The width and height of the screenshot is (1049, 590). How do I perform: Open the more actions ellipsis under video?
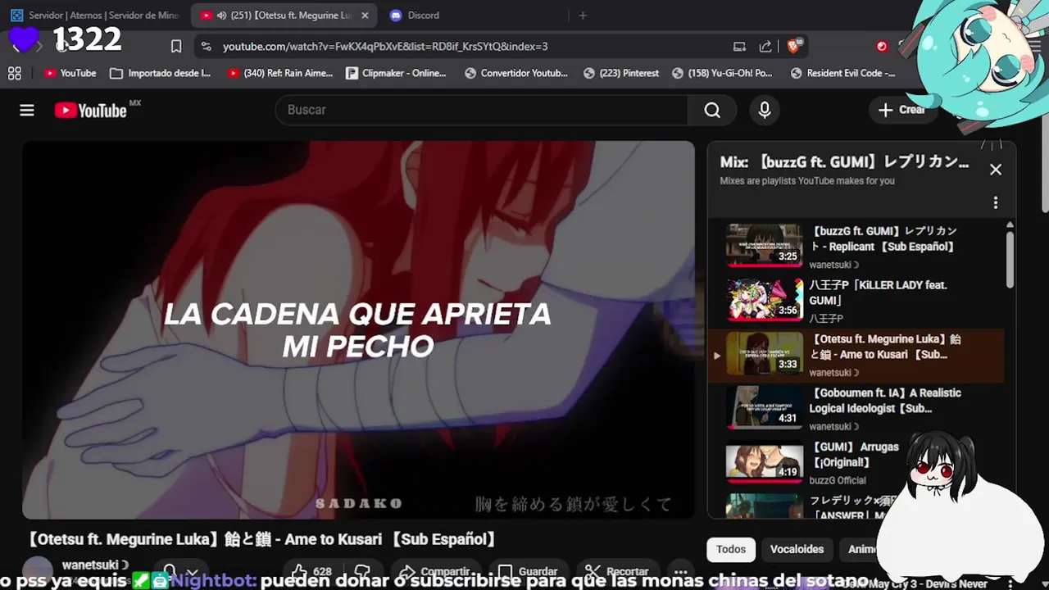point(680,571)
